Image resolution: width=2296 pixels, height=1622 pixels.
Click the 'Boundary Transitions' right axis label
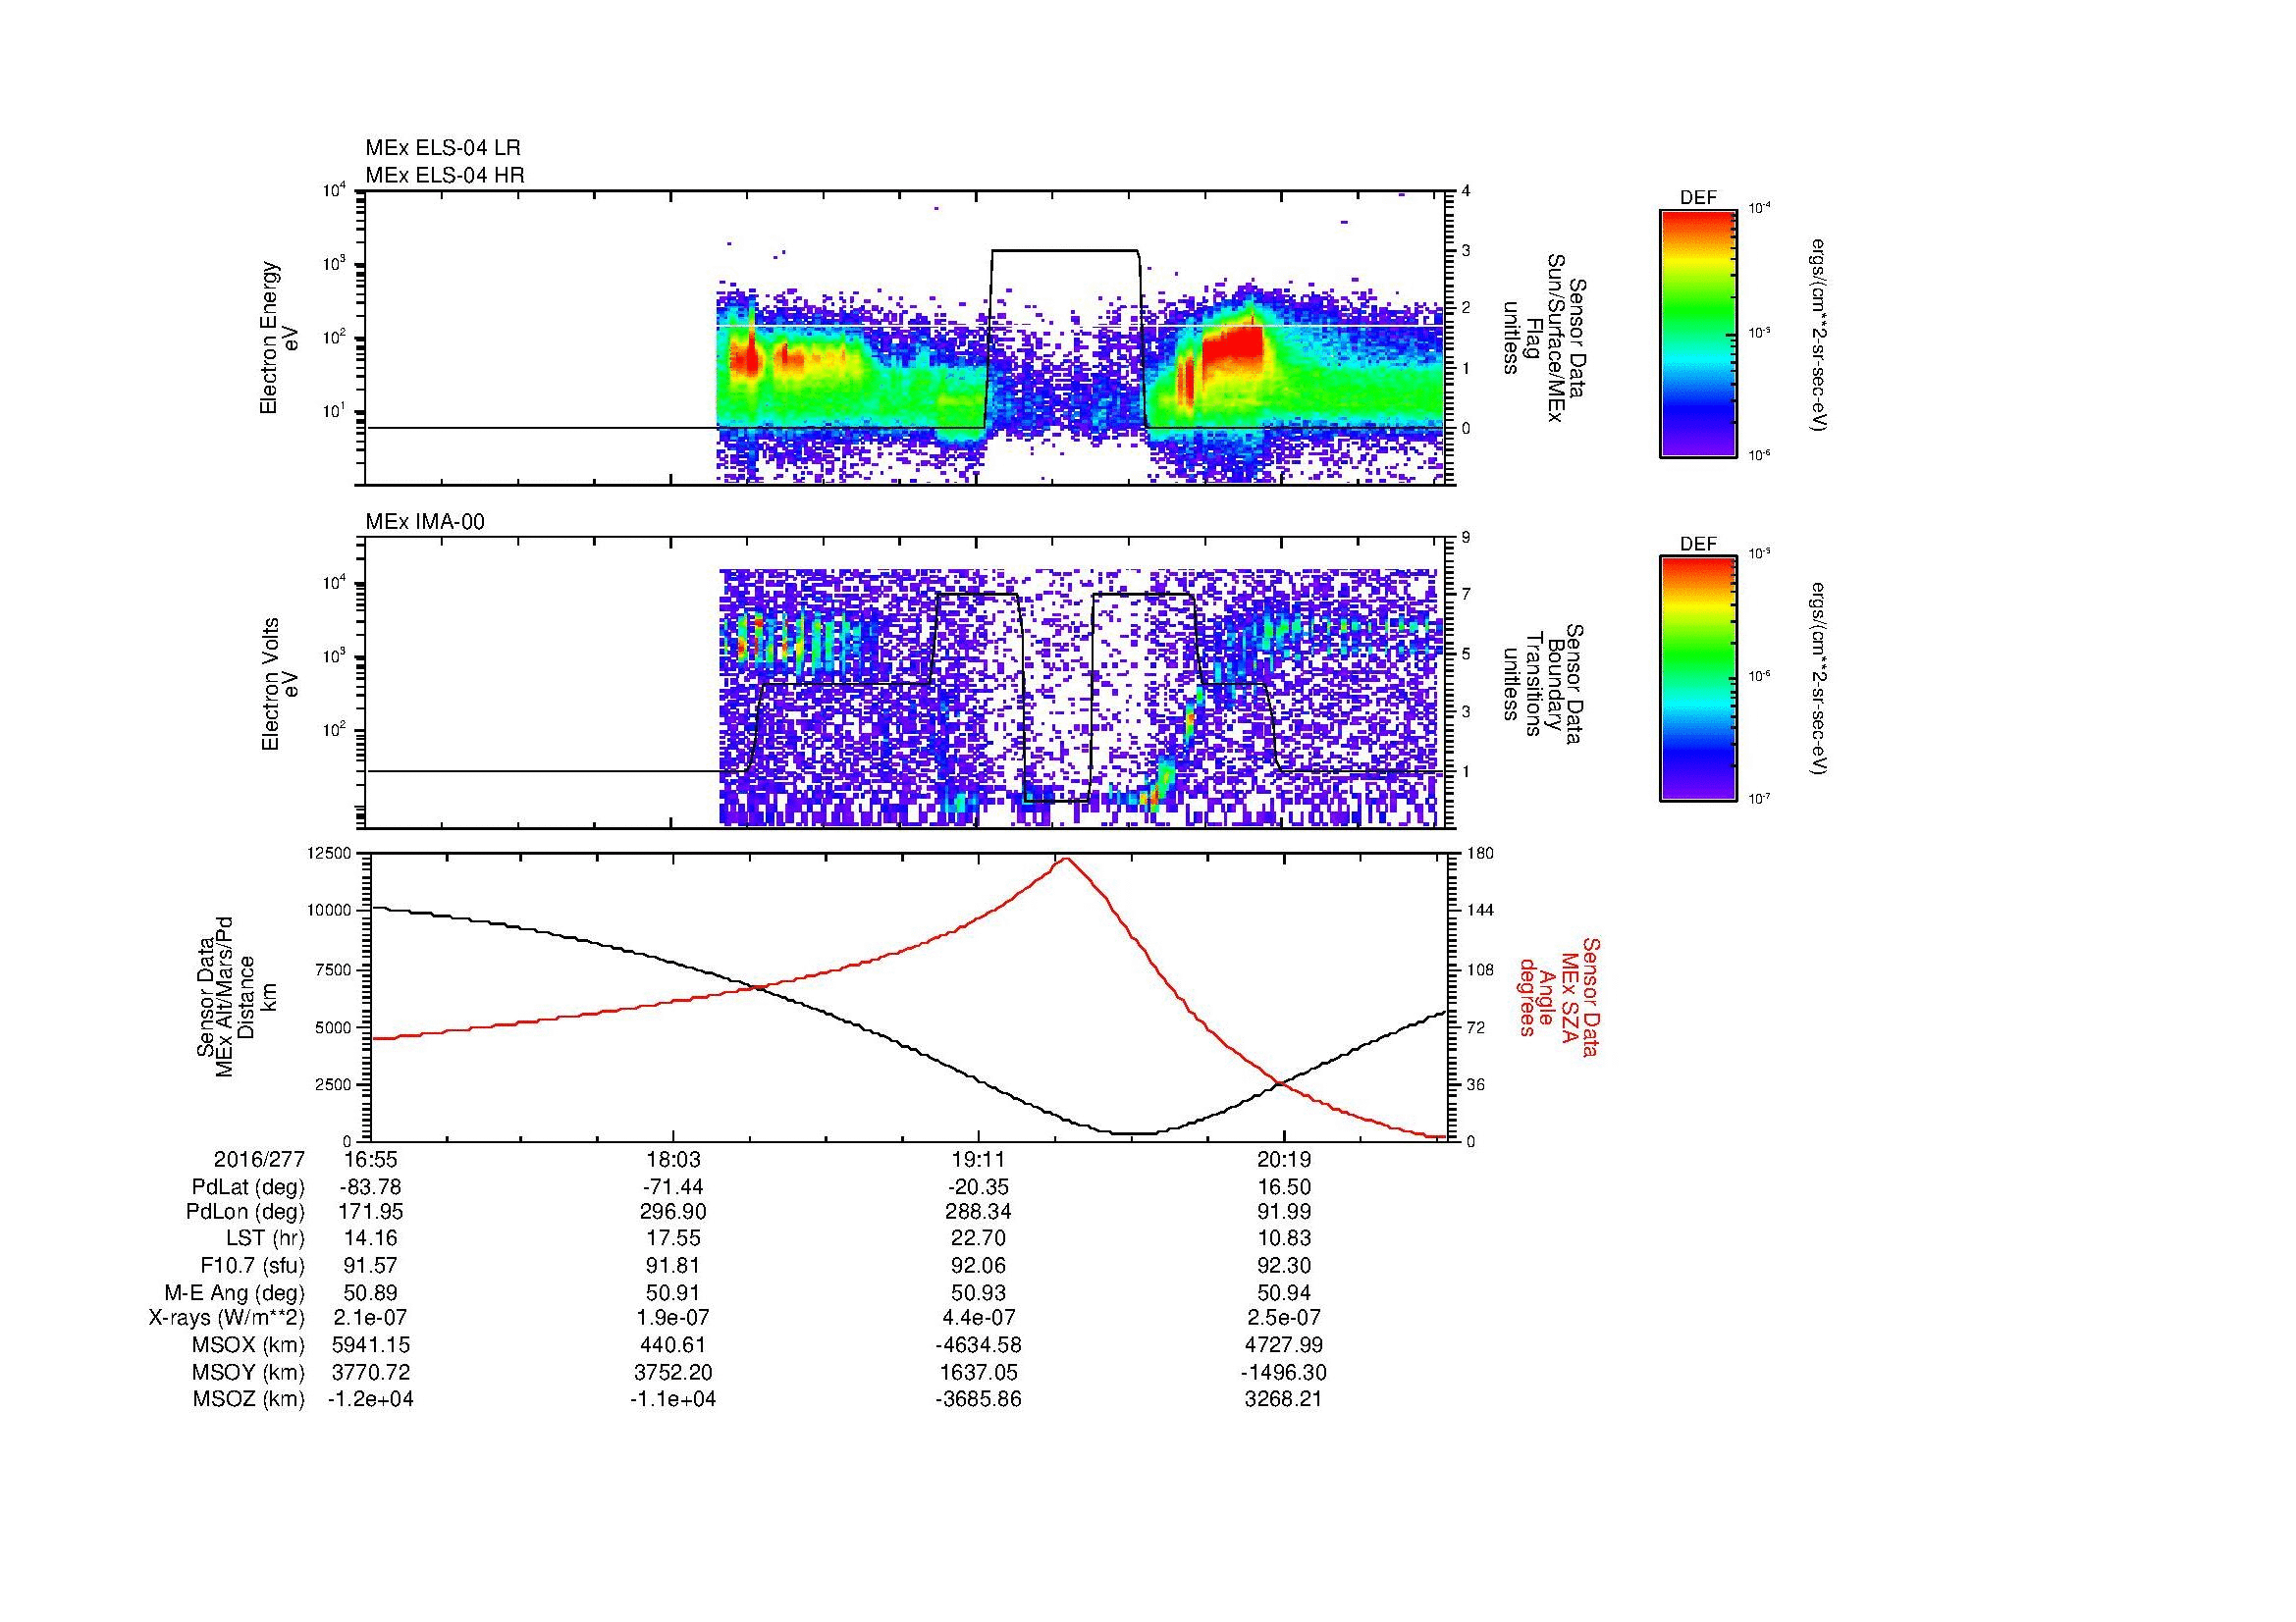tap(1543, 685)
